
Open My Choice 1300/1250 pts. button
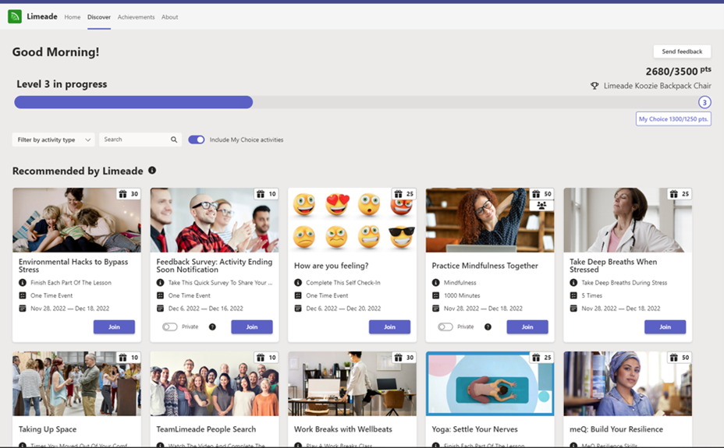pos(673,119)
